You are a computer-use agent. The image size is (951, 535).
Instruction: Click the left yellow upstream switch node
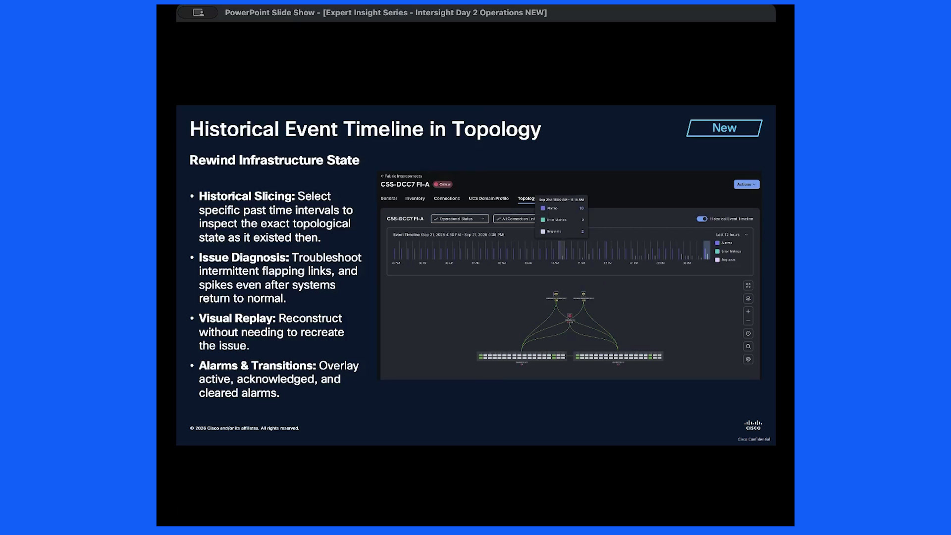point(556,294)
